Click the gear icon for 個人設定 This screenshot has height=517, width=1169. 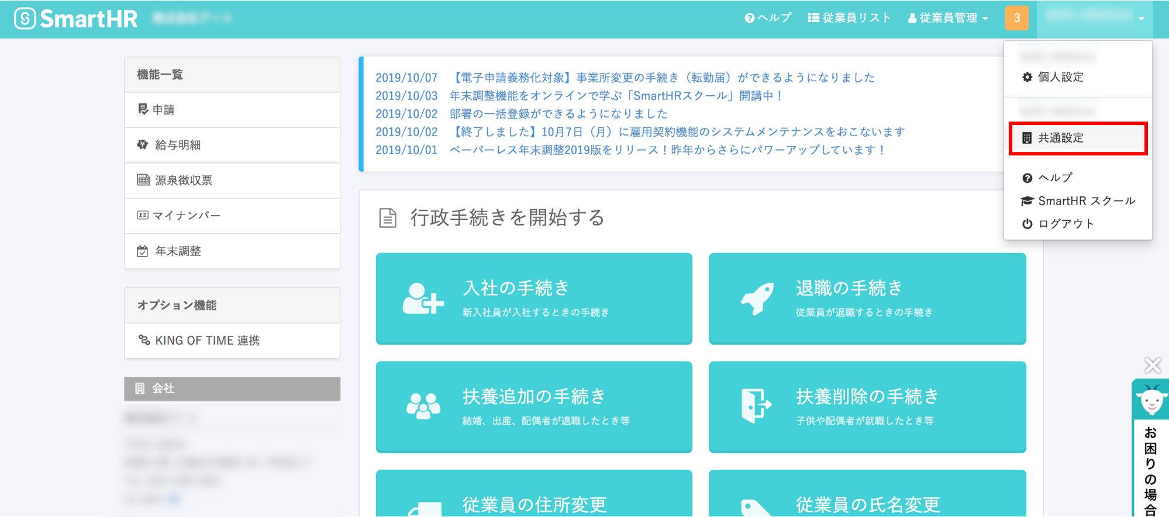(1027, 77)
